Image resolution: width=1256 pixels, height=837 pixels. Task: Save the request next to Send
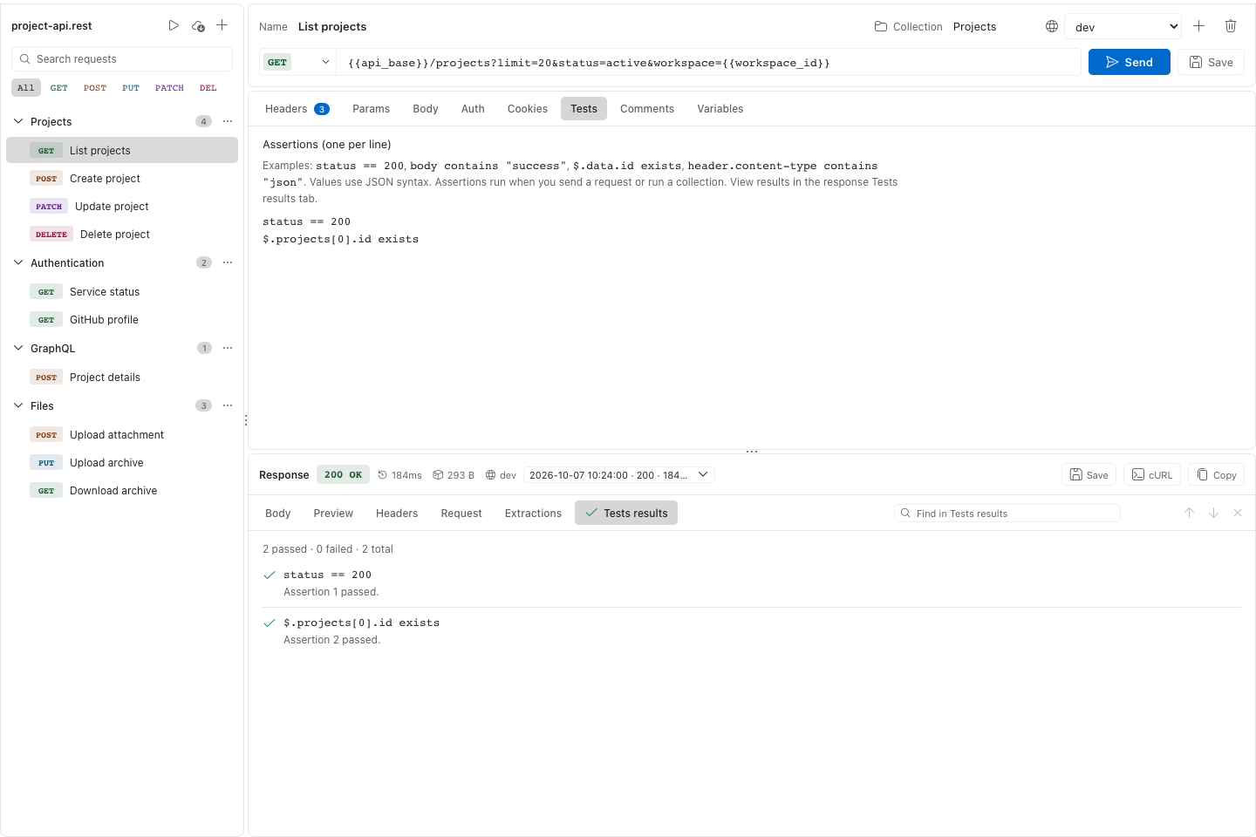tap(1211, 62)
